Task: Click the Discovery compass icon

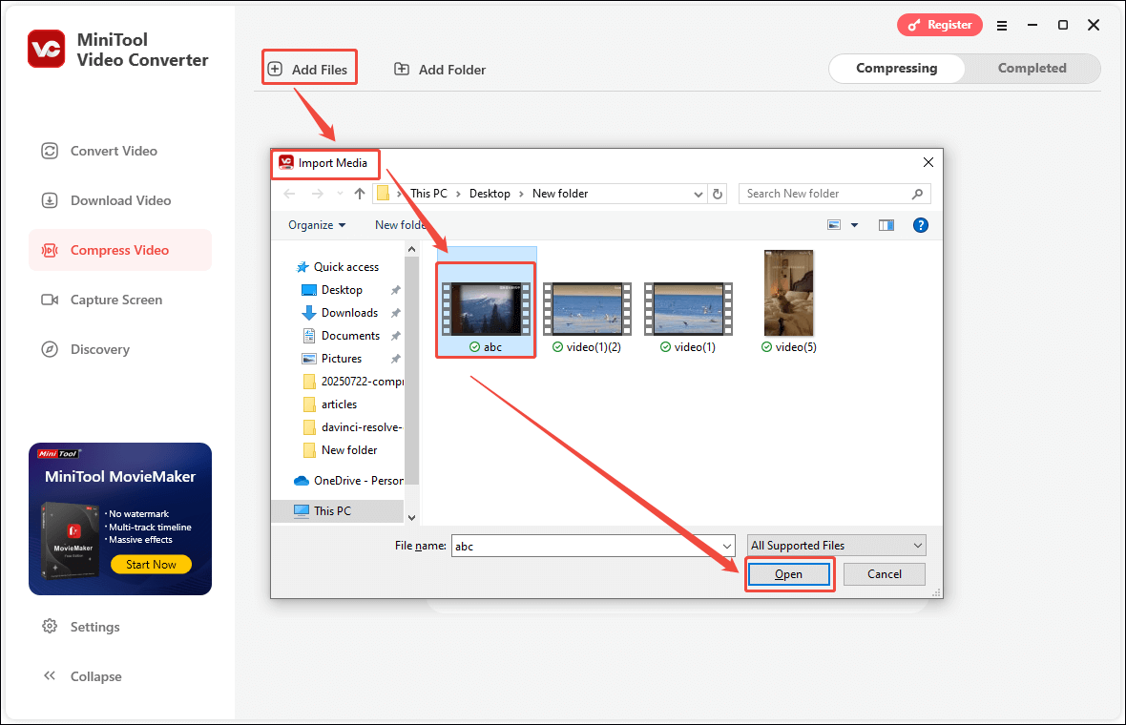Action: [50, 349]
